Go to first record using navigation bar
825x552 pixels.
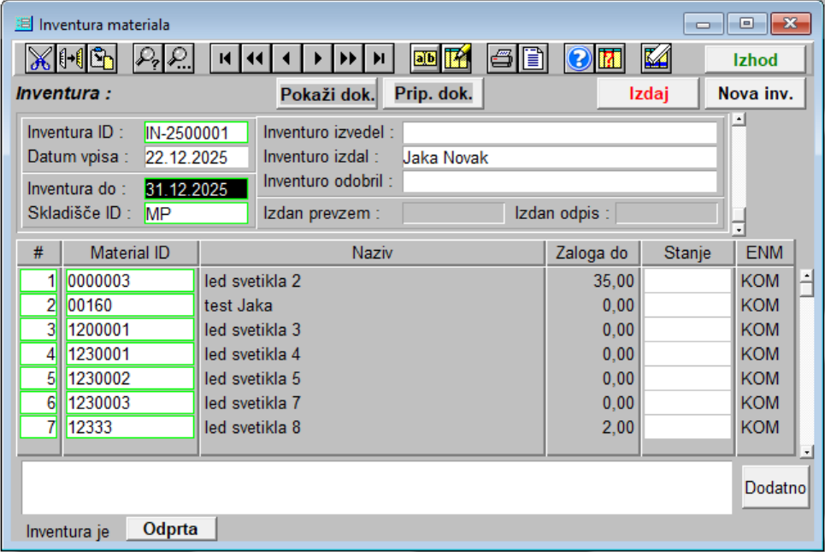click(224, 58)
